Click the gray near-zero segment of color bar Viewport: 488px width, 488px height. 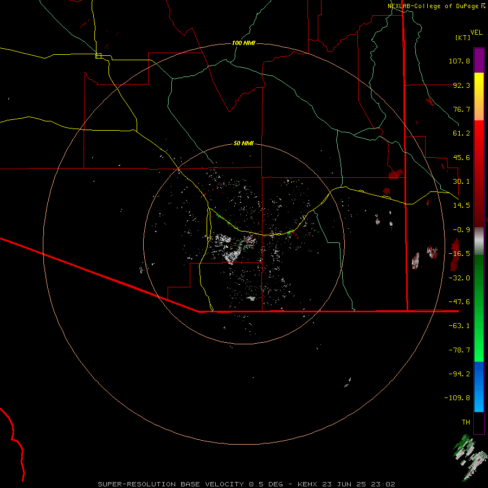(479, 241)
